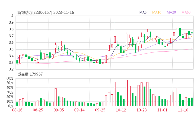Click the 09-14 date axis label

pos(79,110)
